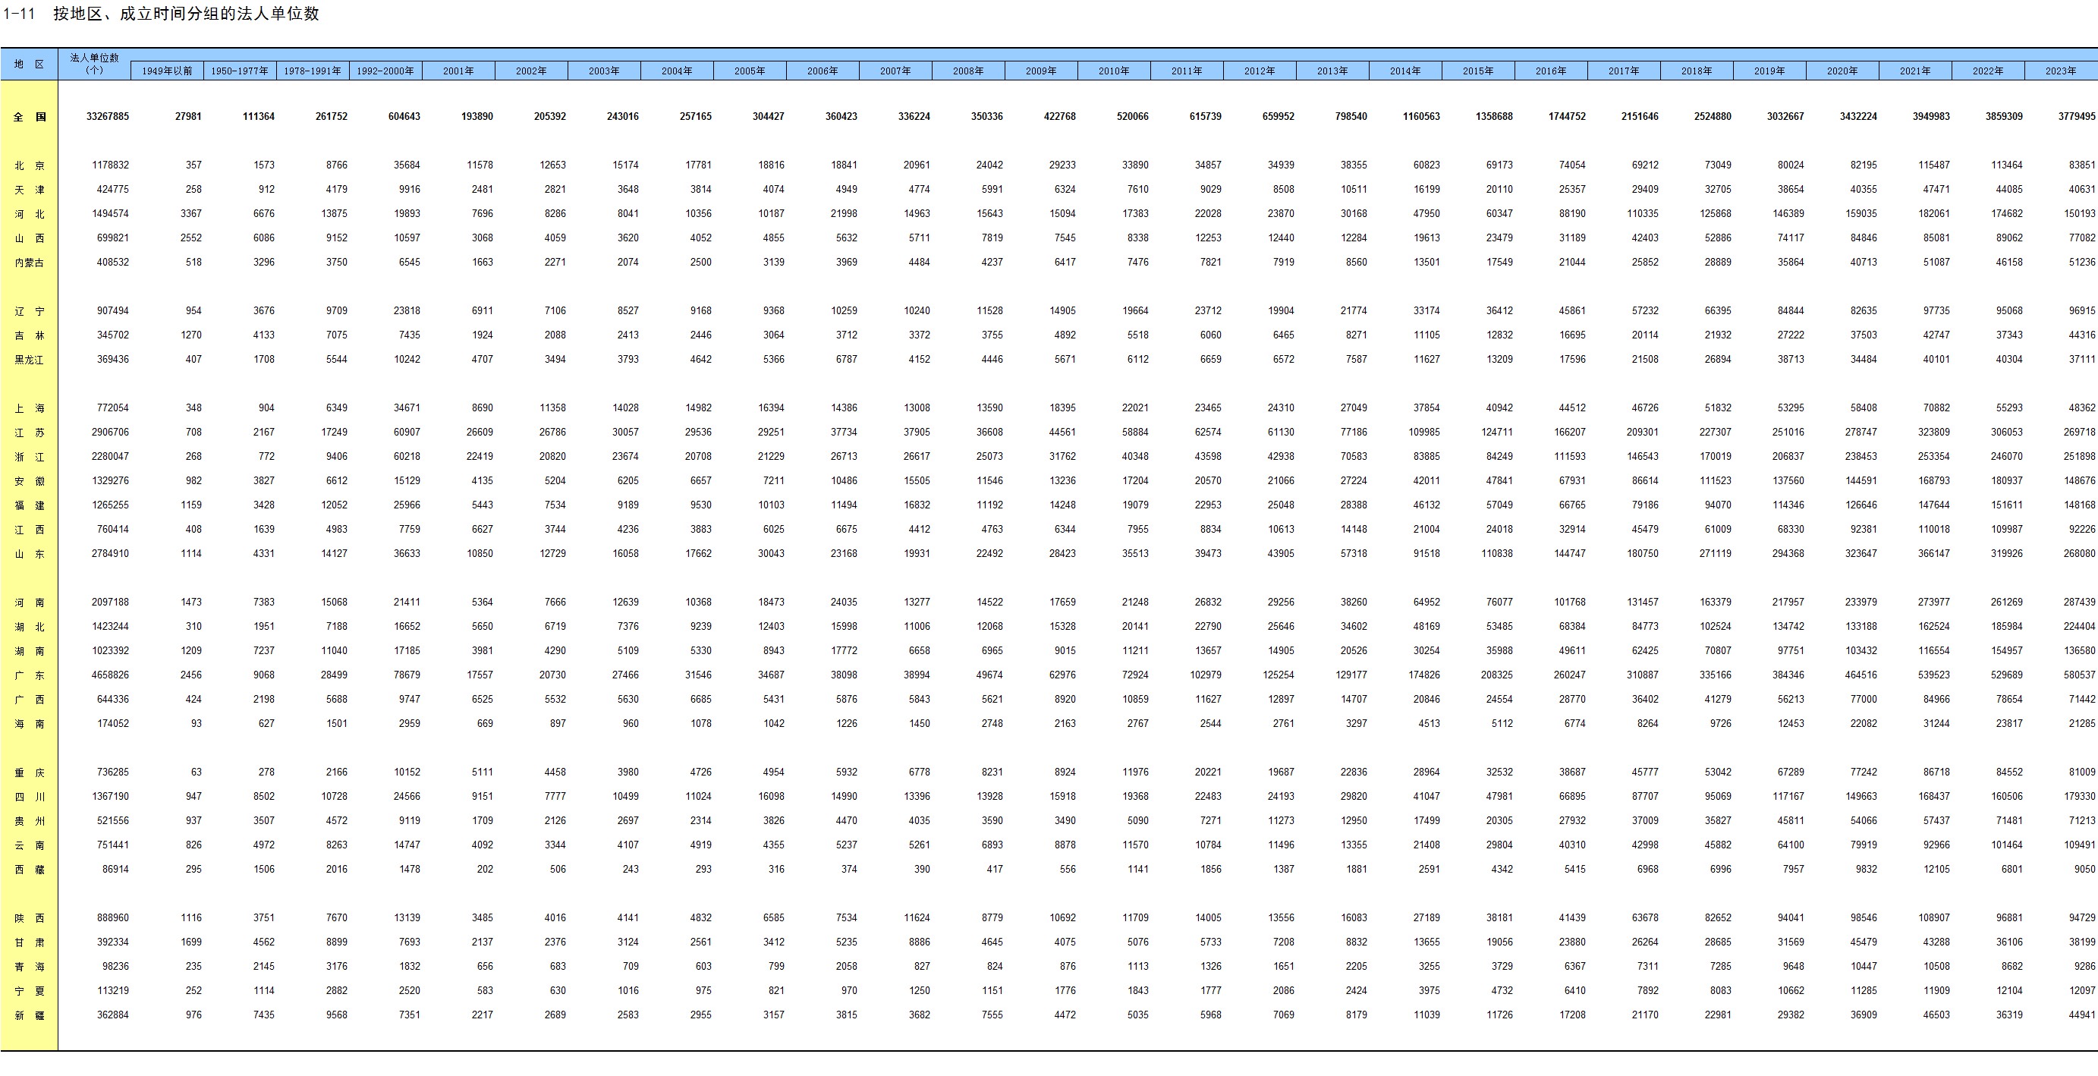Click the 地区 column header

pos(29,64)
